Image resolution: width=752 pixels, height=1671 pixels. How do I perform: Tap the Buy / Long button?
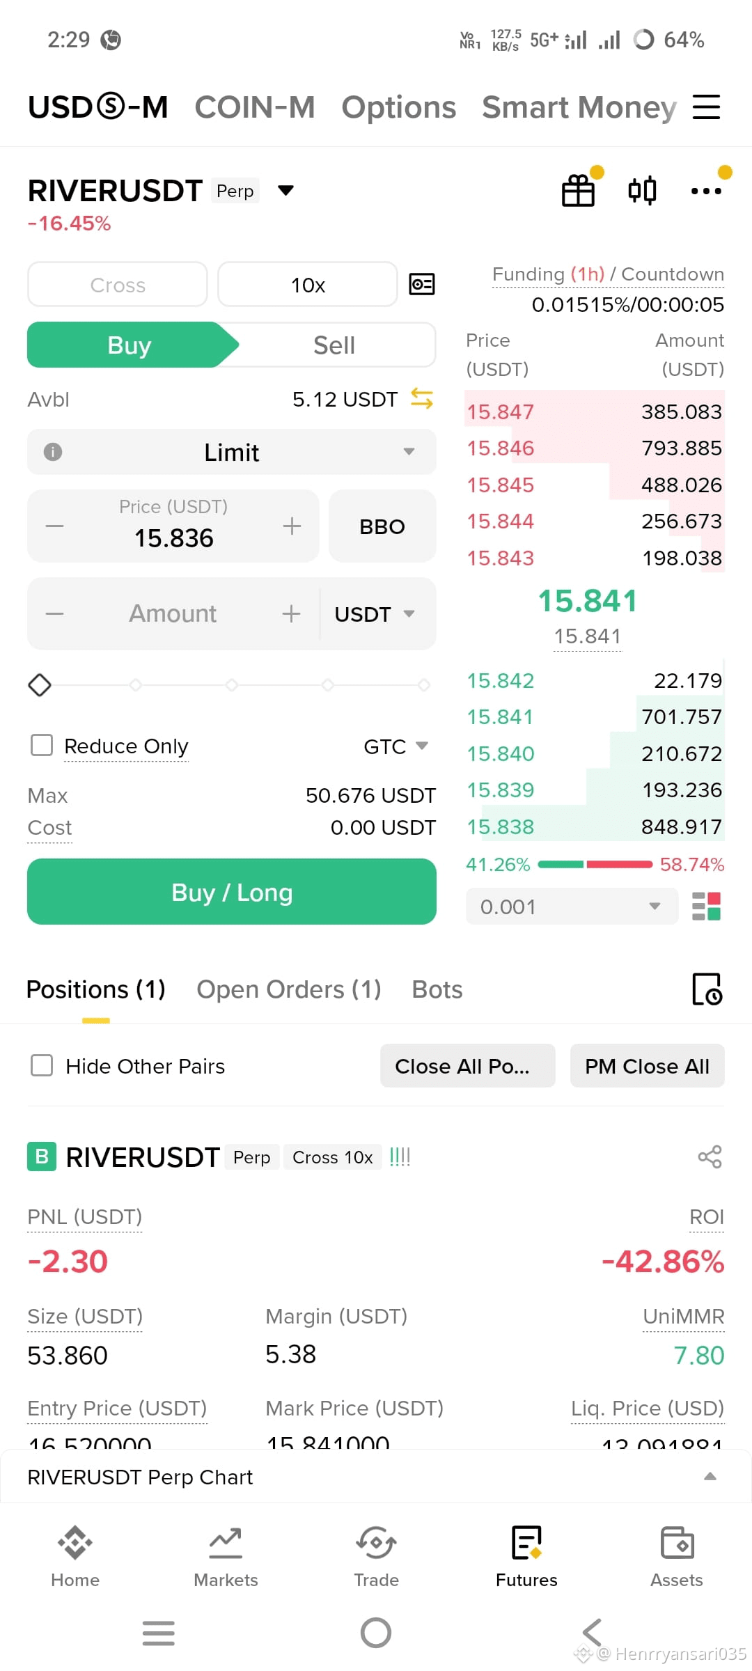click(x=232, y=892)
